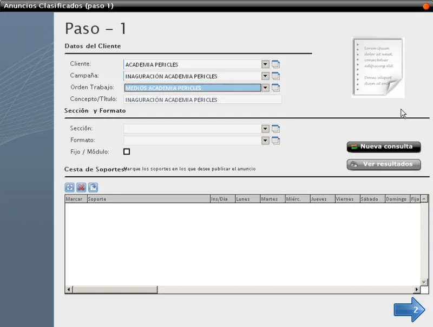Click the Miérc. column header
The height and width of the screenshot is (327, 433).
(x=298, y=199)
